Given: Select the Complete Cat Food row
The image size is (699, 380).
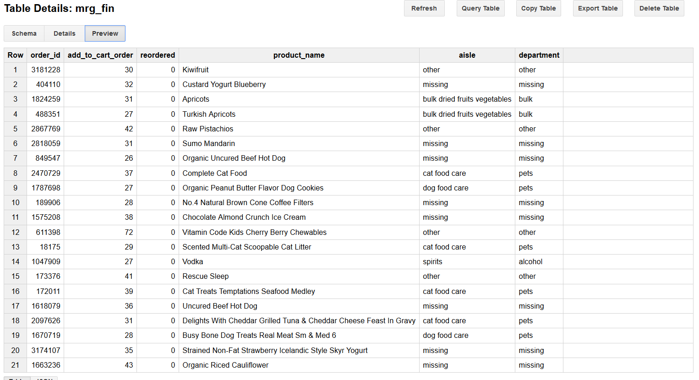Looking at the screenshot, I should click(214, 173).
